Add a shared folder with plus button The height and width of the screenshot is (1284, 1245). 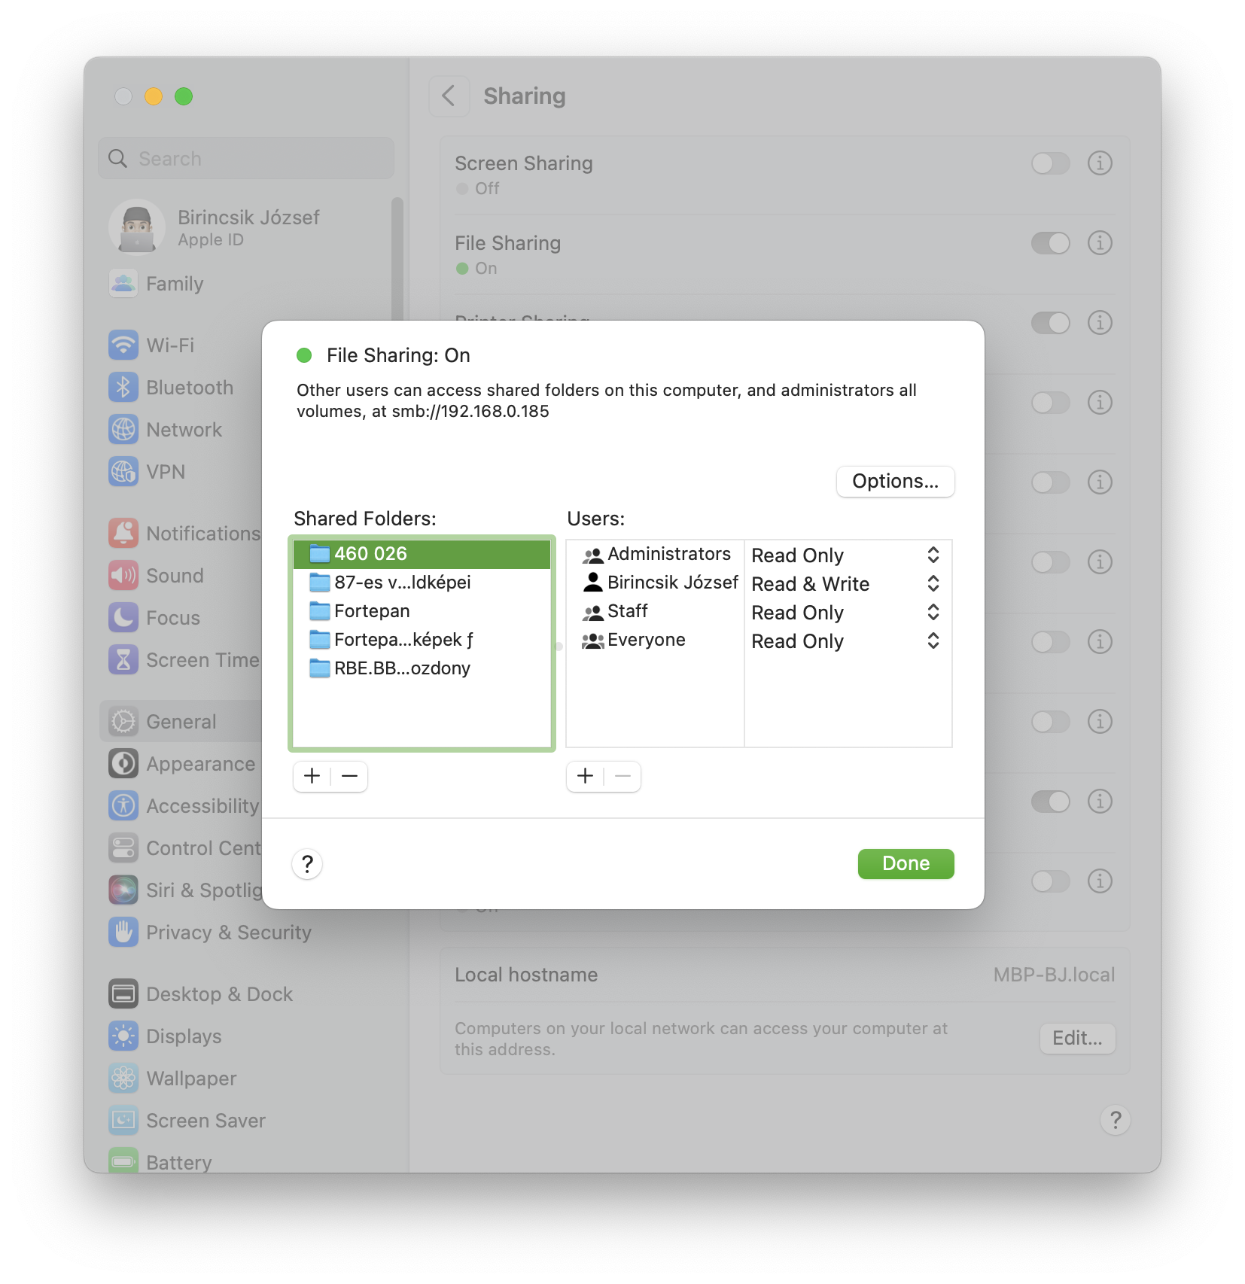[x=312, y=776]
